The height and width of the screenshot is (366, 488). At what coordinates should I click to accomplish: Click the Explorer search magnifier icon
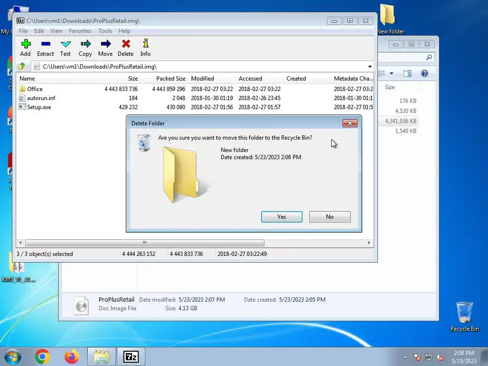tap(429, 57)
